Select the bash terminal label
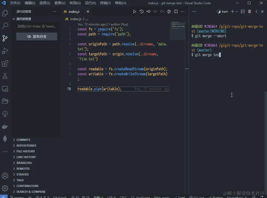The image size is (267, 198). point(222,12)
